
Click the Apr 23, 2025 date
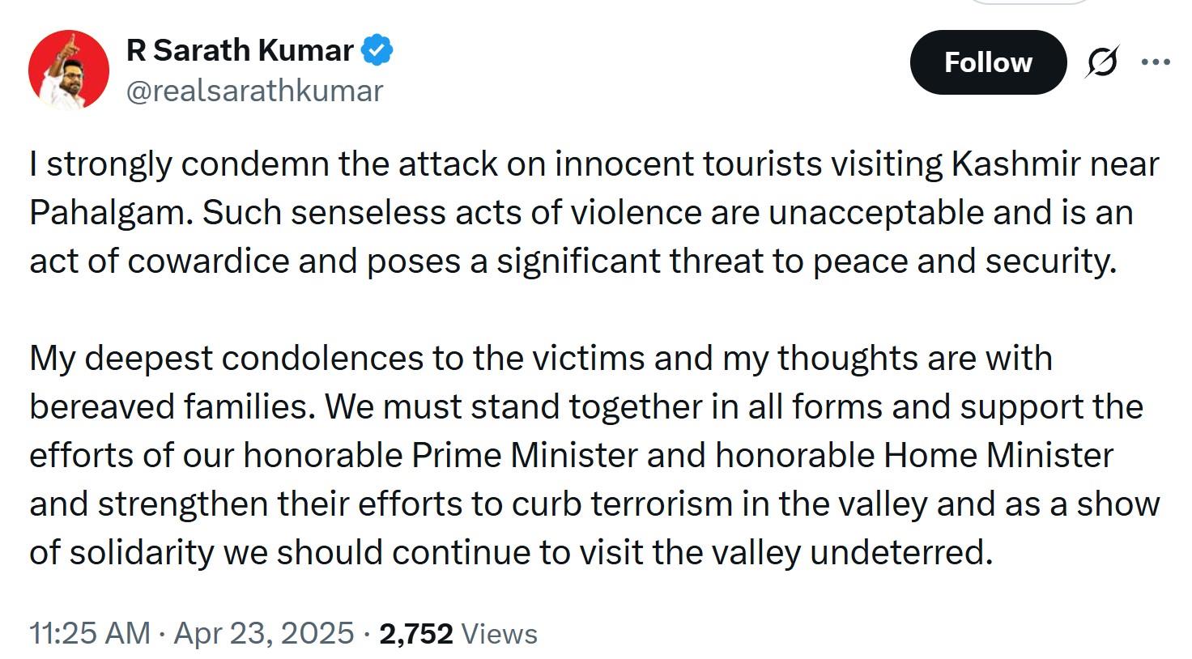tap(264, 633)
